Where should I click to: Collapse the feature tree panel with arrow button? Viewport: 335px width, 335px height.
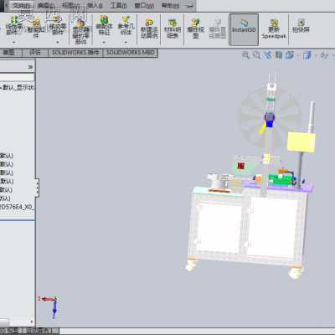30,67
